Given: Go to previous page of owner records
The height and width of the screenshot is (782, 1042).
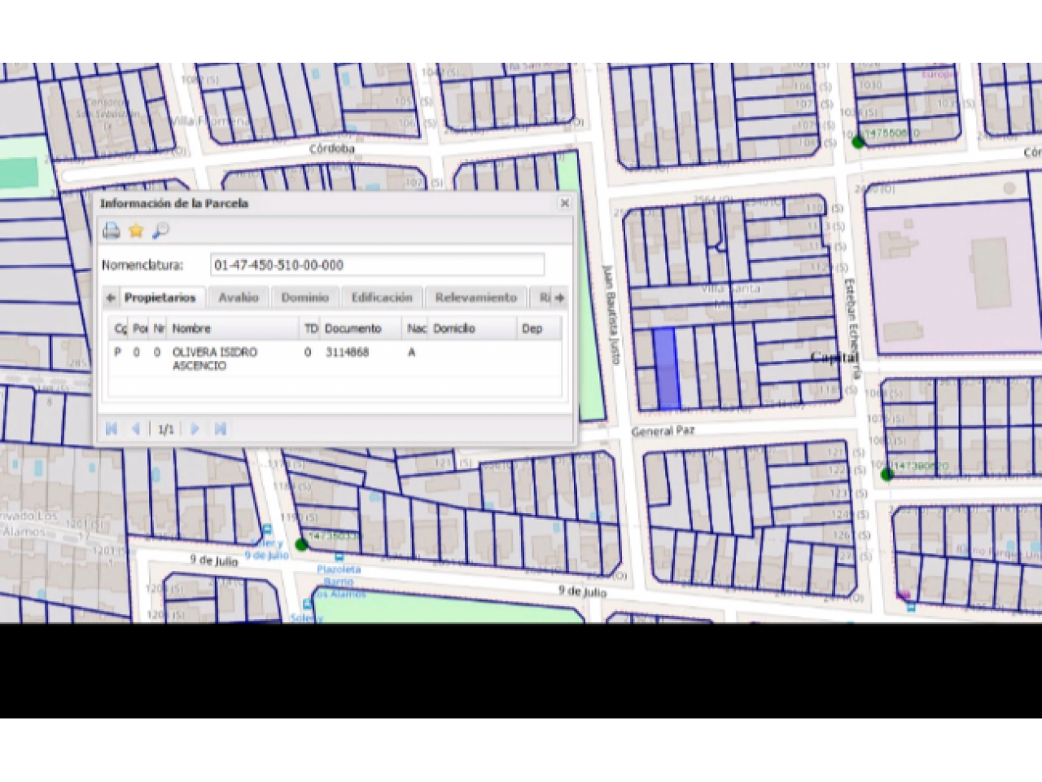Looking at the screenshot, I should click(136, 428).
